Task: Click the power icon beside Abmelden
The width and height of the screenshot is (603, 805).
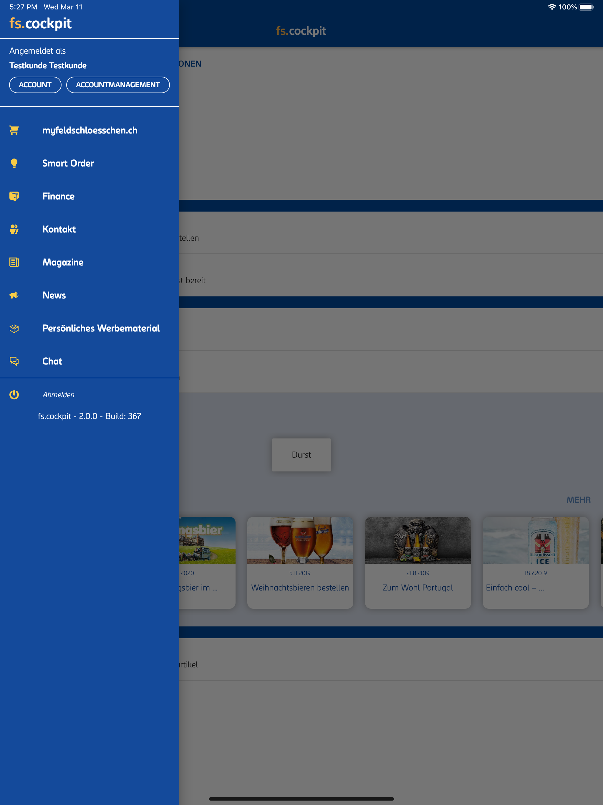Action: coord(14,395)
